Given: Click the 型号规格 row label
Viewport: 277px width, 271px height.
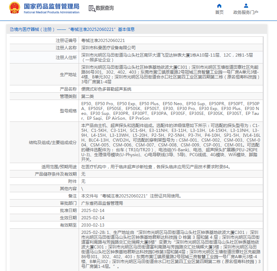Looking at the screenshot, I should [x=68, y=111].
